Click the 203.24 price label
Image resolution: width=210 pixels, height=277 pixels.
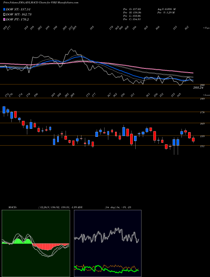coord(198,88)
